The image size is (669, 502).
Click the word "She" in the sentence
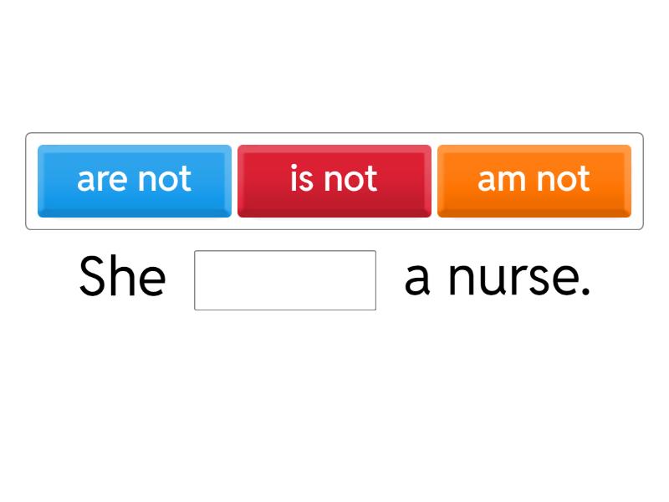click(x=122, y=277)
